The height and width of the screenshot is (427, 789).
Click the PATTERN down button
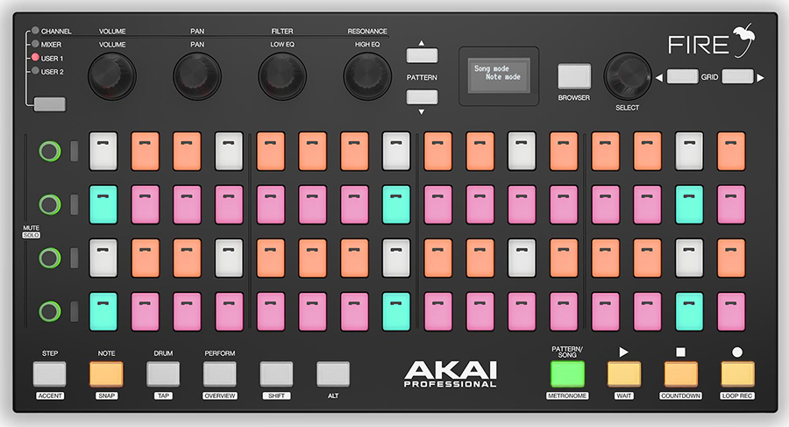coord(422,96)
